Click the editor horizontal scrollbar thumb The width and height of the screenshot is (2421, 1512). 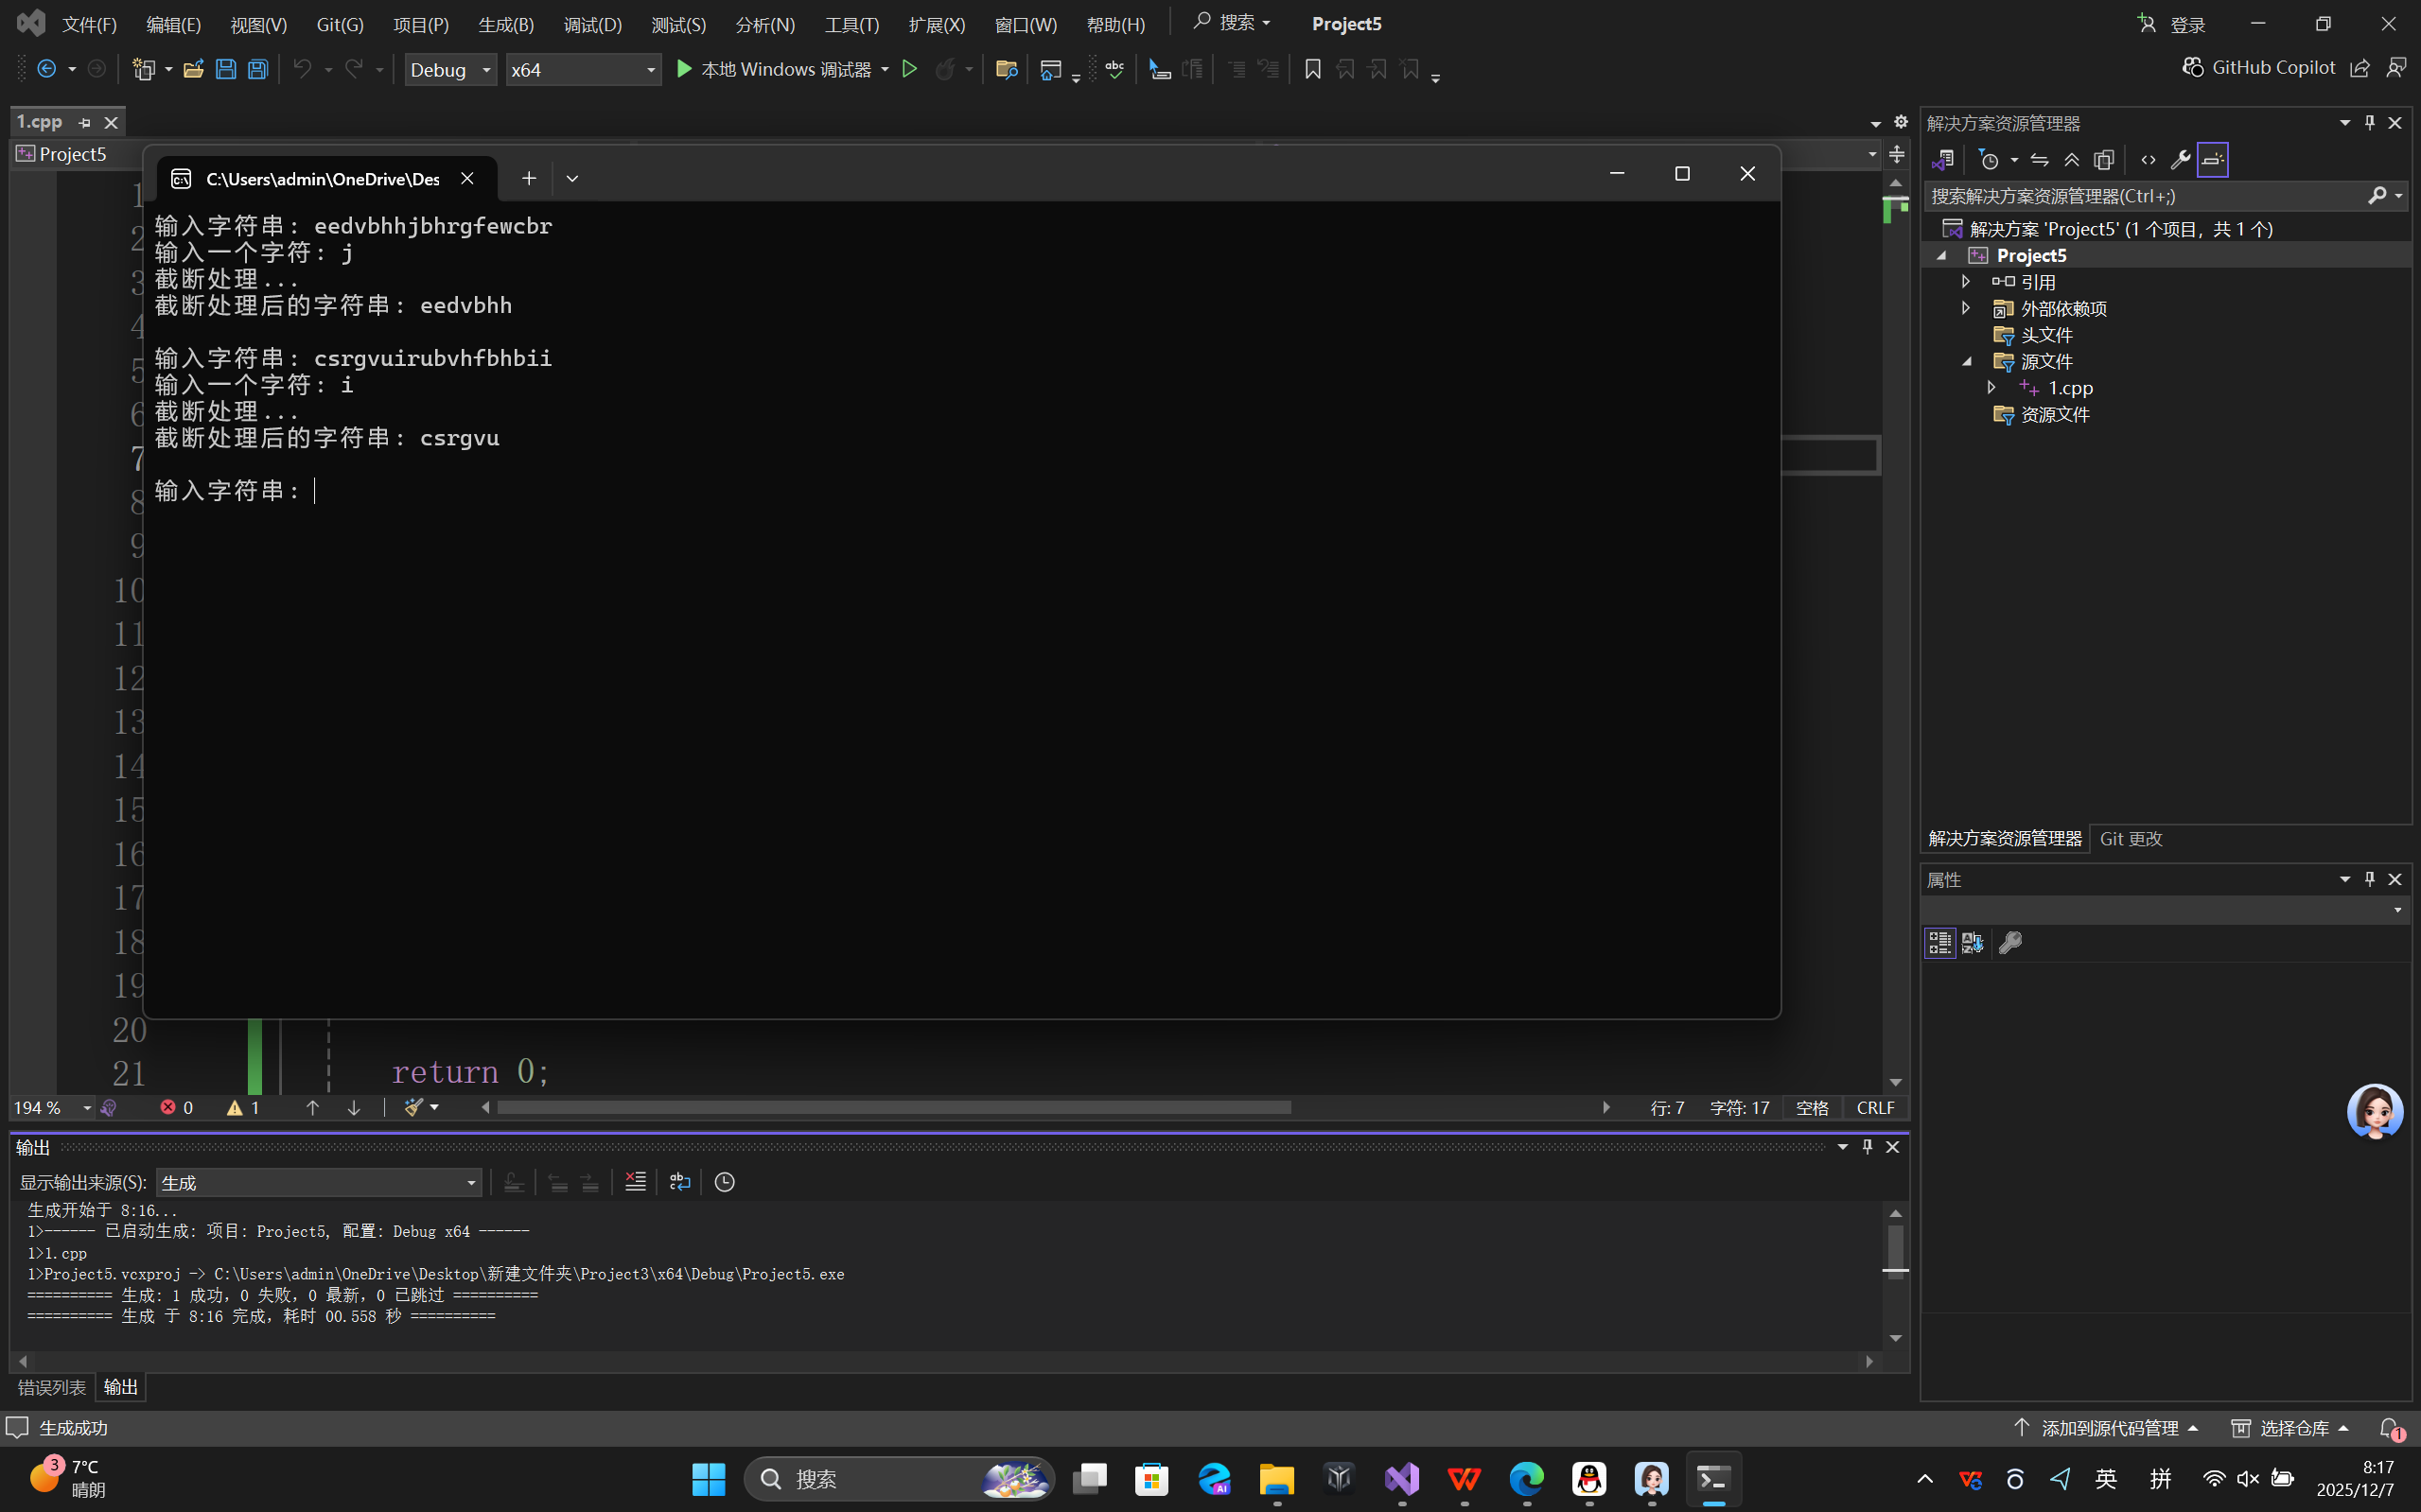point(893,1107)
